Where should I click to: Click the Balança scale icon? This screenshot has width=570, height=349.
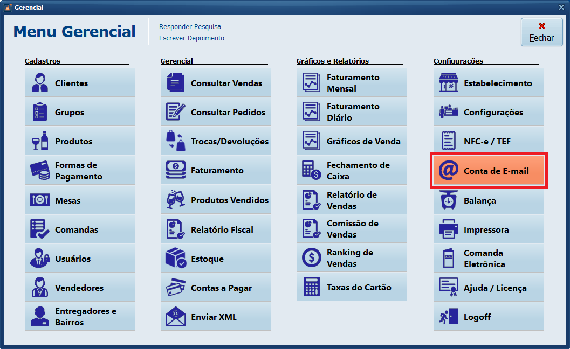(449, 200)
